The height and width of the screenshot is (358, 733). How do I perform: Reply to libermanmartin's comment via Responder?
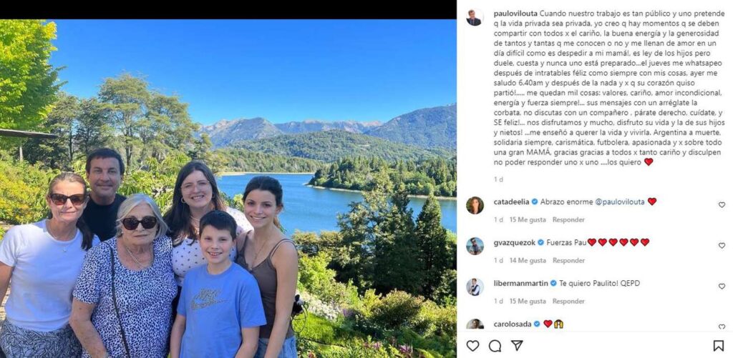[568, 302]
